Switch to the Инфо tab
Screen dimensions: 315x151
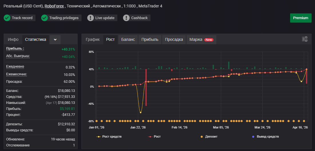pos(13,39)
